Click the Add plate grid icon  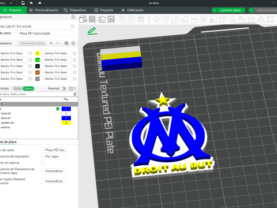tap(92, 19)
